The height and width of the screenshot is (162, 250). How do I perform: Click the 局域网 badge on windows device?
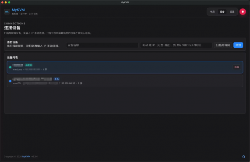coord(28,65)
